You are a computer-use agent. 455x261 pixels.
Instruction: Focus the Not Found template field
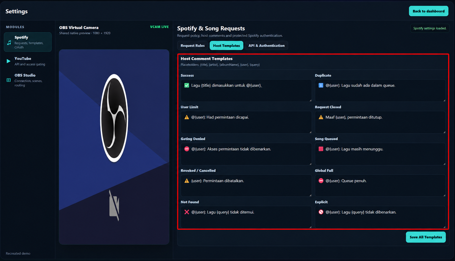[x=246, y=217]
